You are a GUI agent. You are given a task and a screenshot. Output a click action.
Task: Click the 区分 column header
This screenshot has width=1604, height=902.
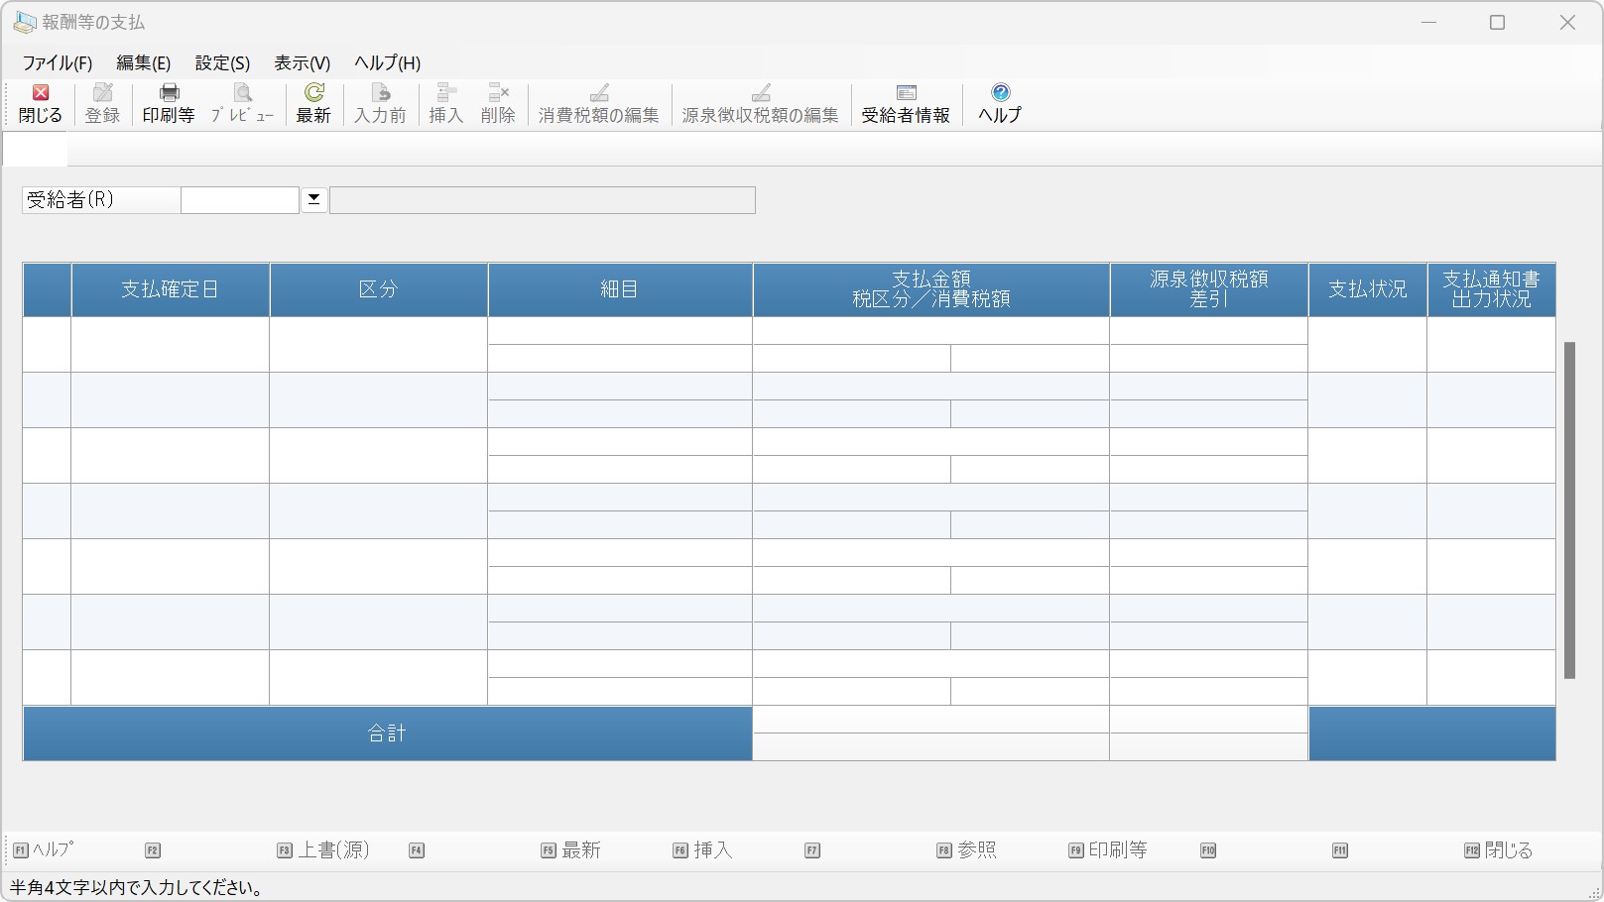(378, 289)
